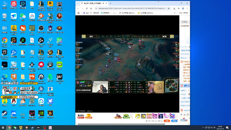231x130 pixels.
Task: Go to the Chrome home page
Action: point(91,8)
